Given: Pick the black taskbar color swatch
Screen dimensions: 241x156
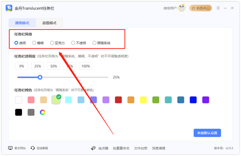Looking at the screenshot, I should pyautogui.click(x=18, y=112).
